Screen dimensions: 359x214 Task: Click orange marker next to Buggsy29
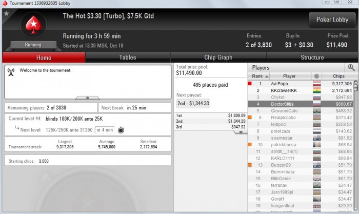250,165
